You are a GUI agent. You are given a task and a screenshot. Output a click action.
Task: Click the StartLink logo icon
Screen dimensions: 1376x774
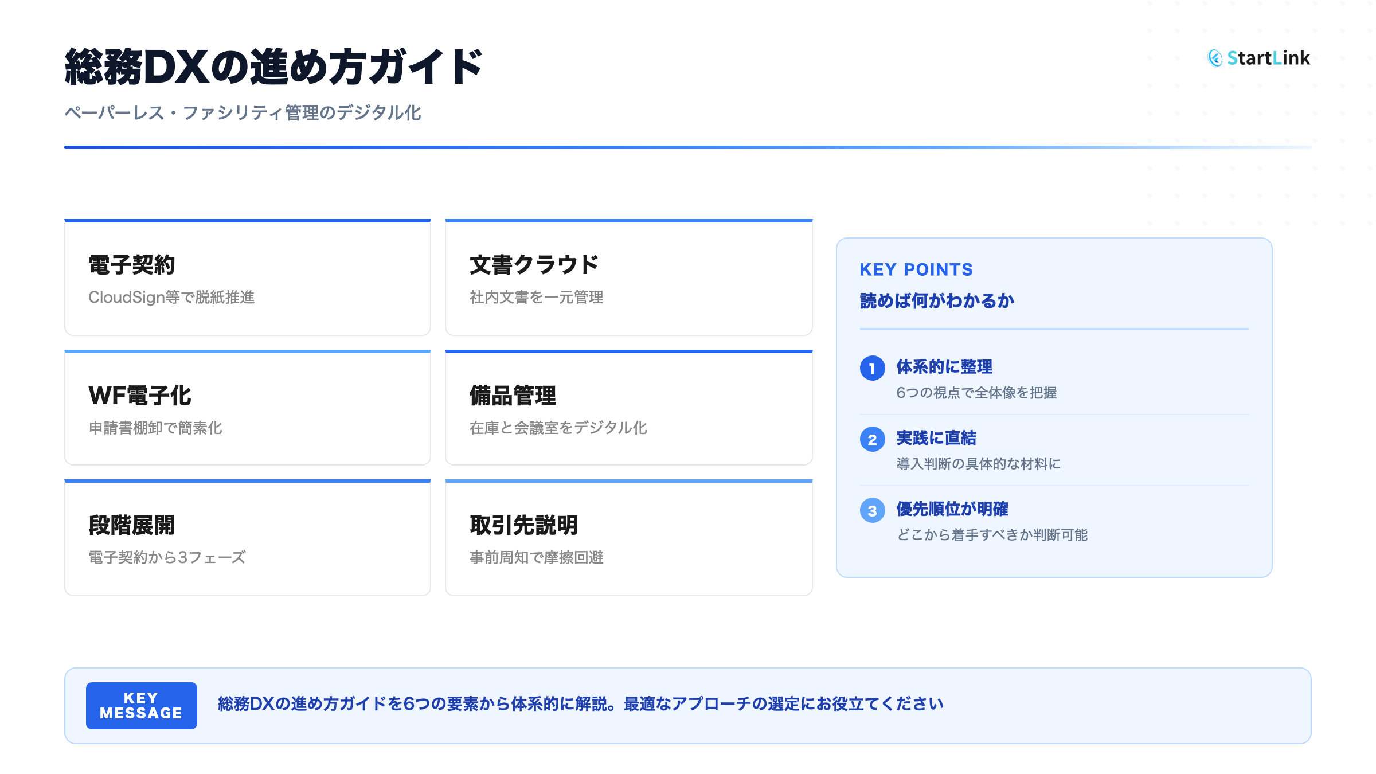[x=1215, y=58]
